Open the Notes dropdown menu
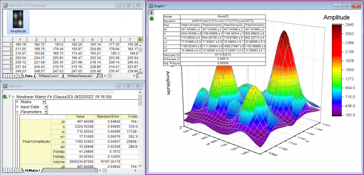 (x=44, y=102)
